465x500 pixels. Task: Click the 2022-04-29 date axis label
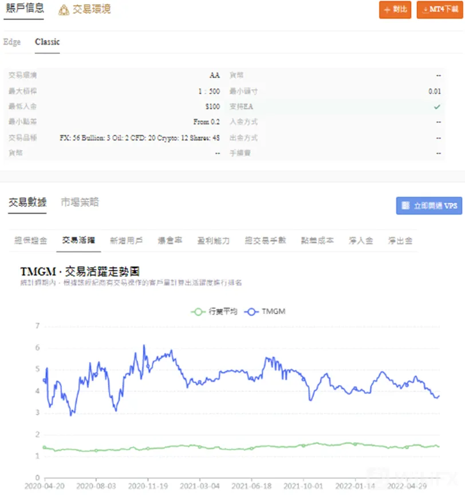tap(407, 486)
